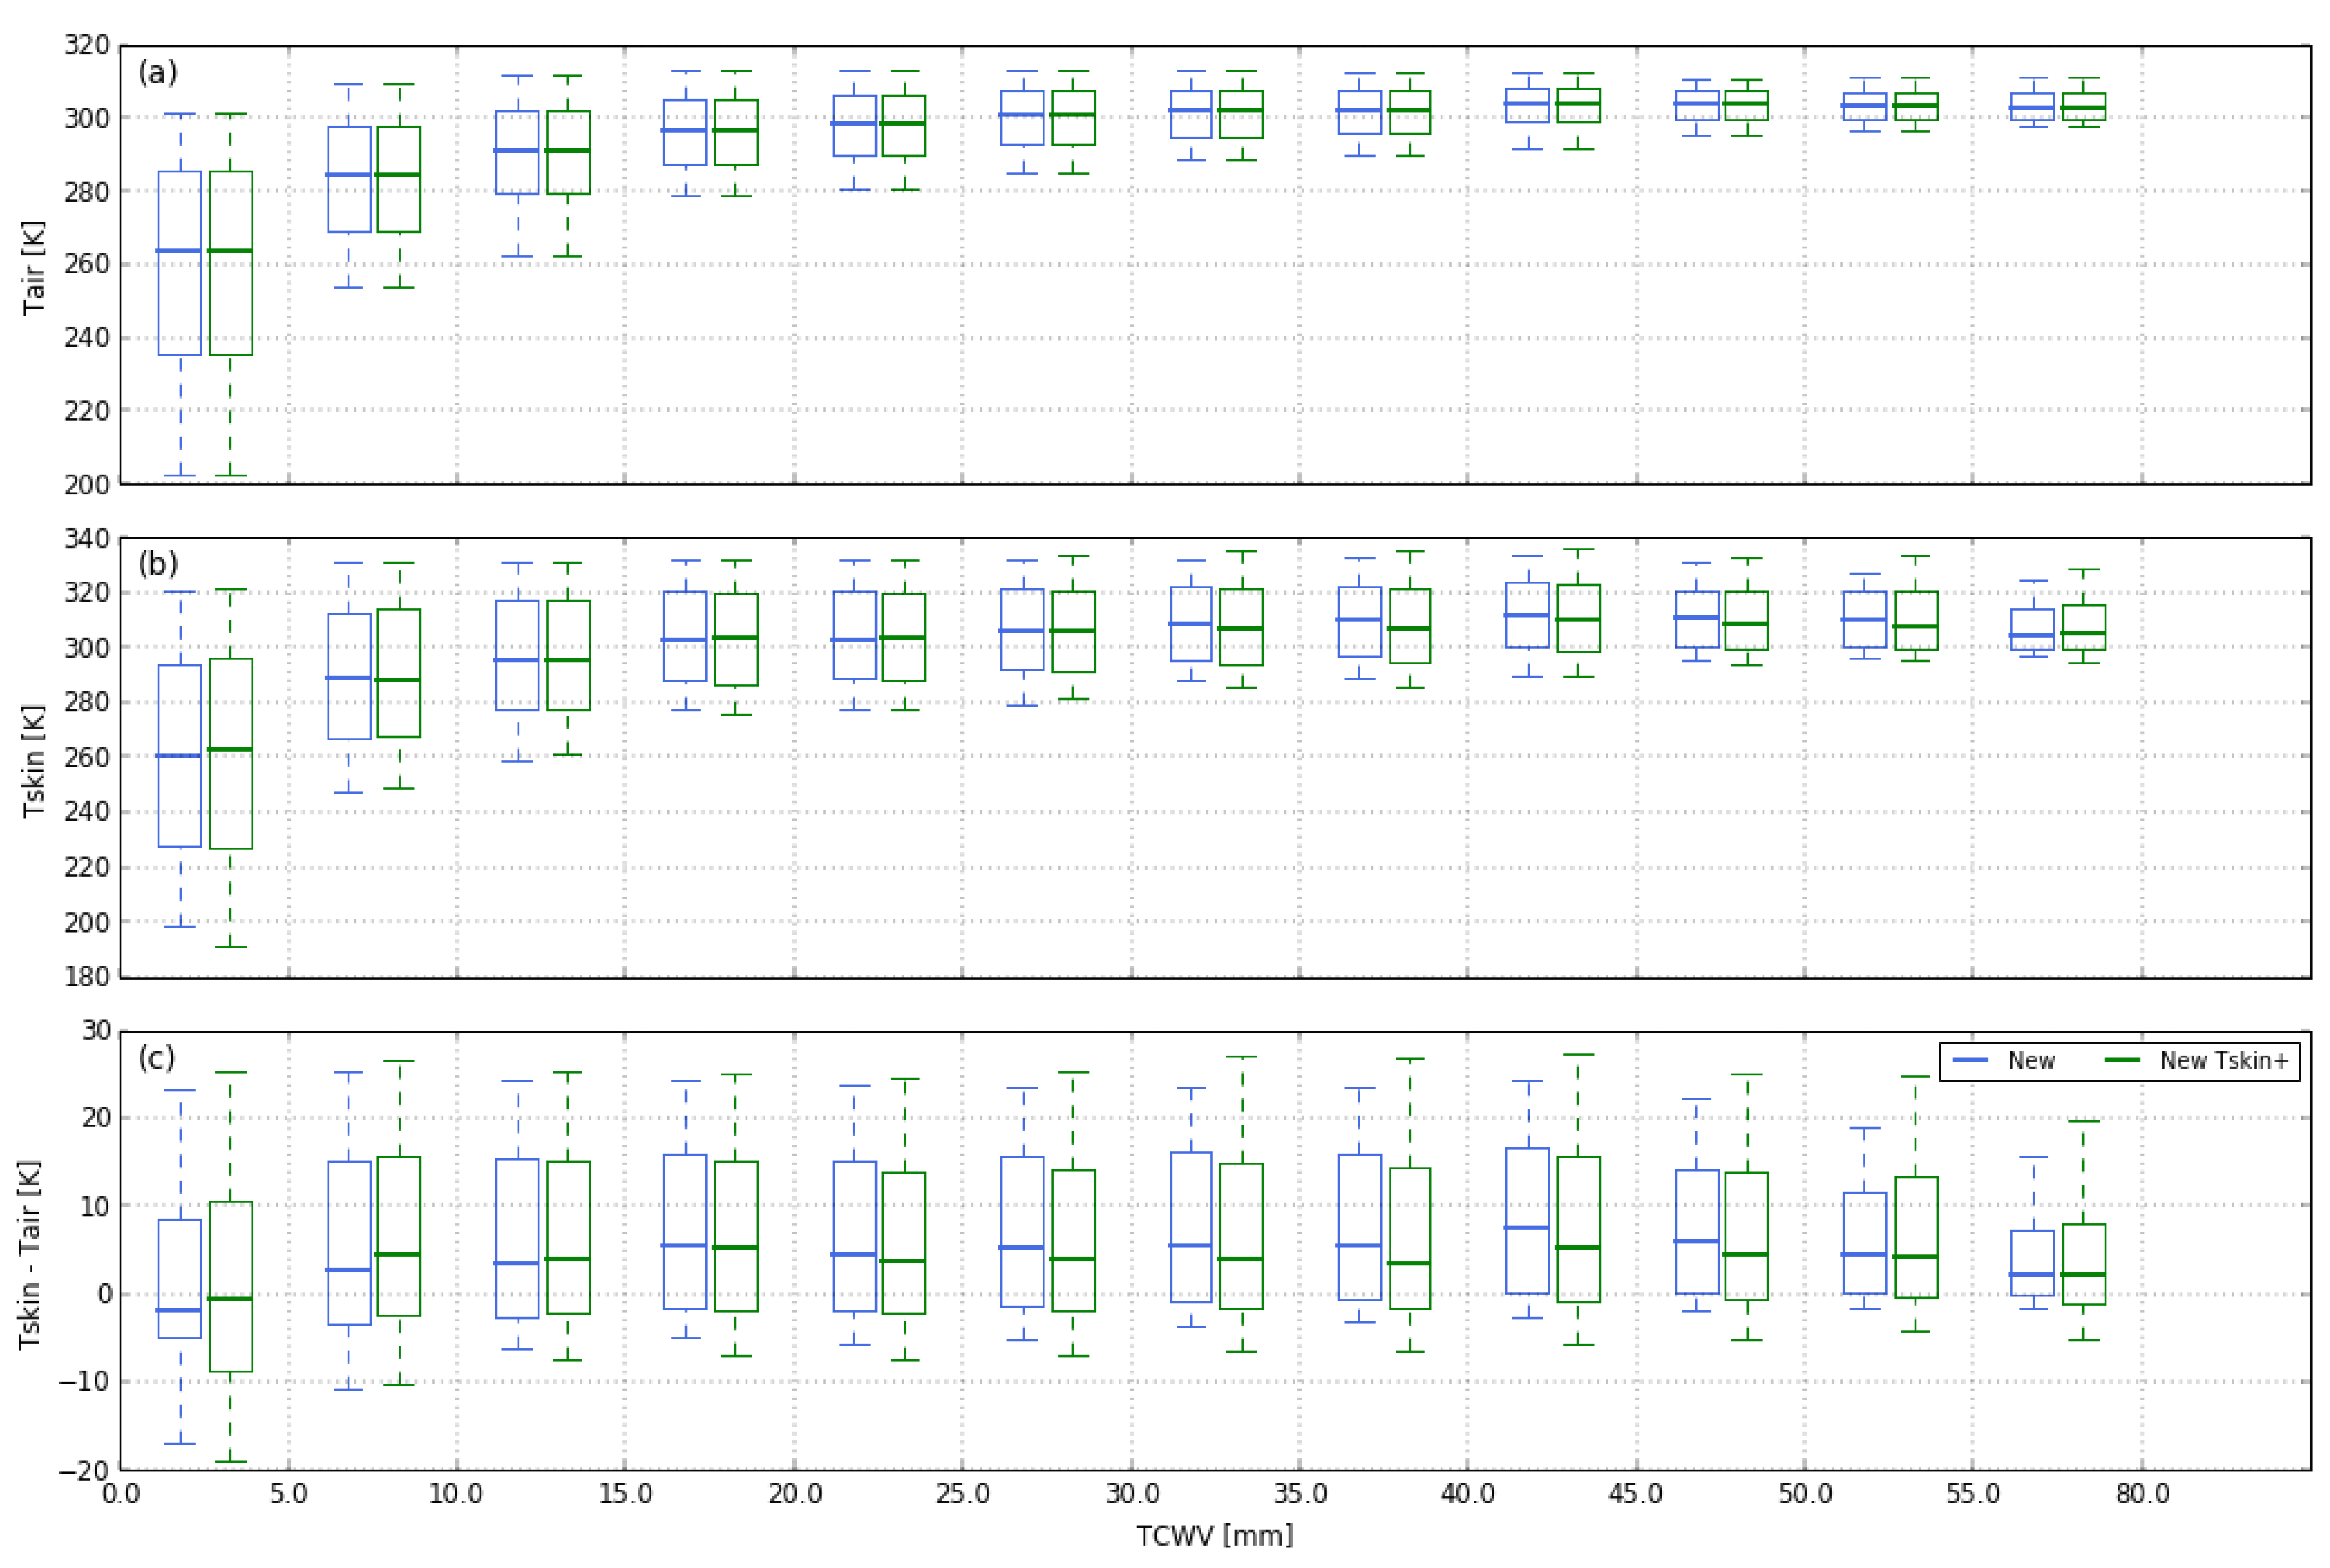
Task: Click the 80.0 x-axis tick label
Action: click(x=2142, y=1494)
